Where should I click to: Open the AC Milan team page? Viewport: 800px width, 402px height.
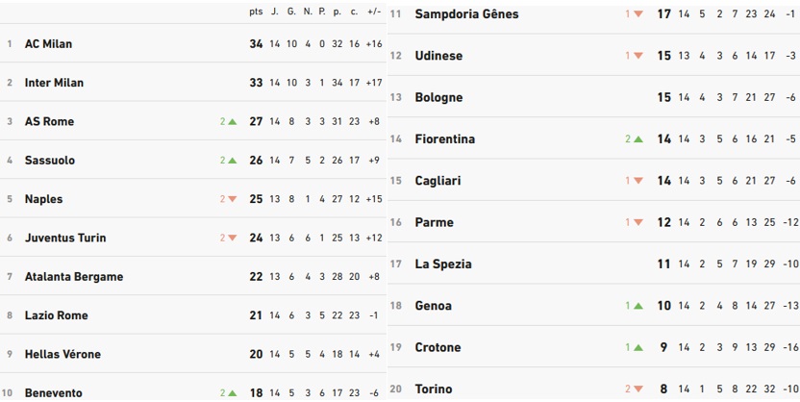point(48,44)
